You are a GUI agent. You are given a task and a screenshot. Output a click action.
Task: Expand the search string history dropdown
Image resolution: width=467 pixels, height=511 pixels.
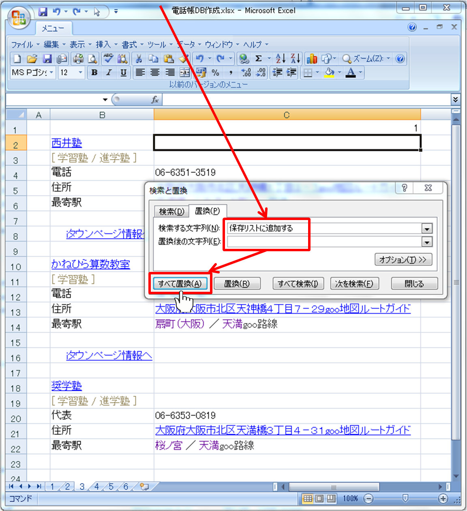[x=426, y=229]
